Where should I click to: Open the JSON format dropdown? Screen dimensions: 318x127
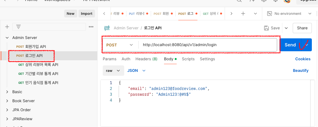pyautogui.click(x=136, y=71)
